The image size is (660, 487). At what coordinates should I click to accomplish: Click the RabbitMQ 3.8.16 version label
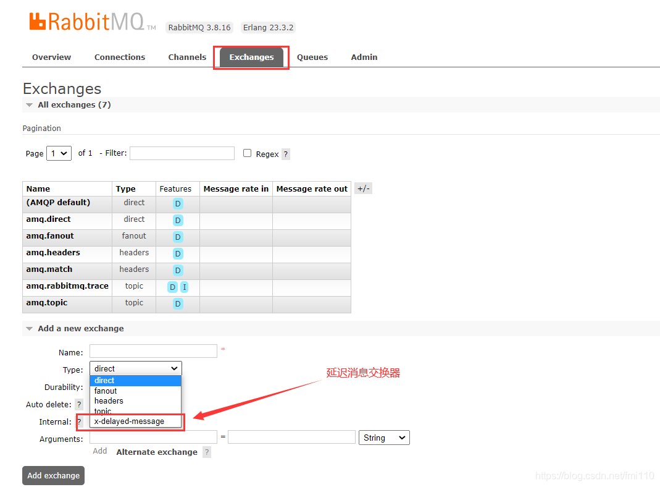tap(199, 27)
